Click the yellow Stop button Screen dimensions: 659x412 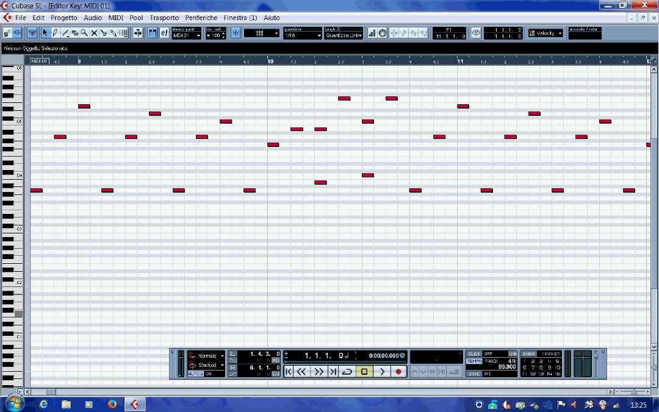tap(364, 372)
